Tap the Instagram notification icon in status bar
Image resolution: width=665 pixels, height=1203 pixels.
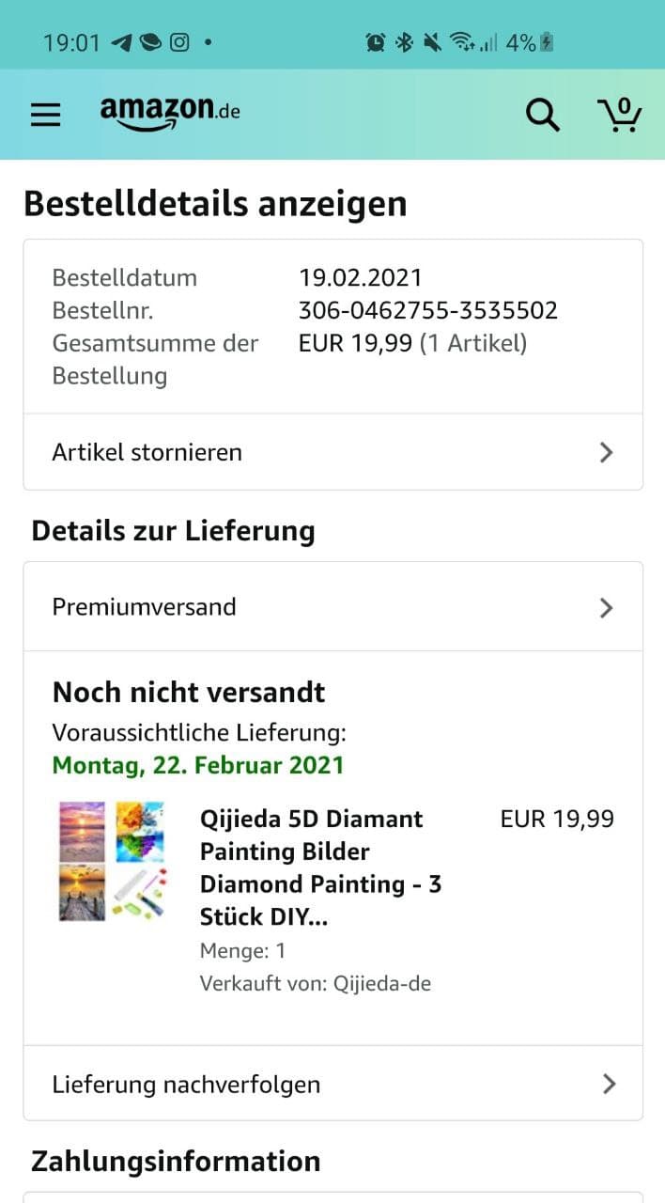[x=179, y=42]
